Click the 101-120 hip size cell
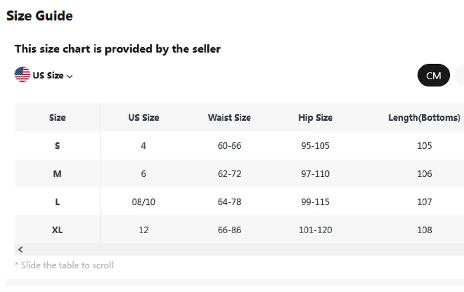Image resolution: width=464 pixels, height=292 pixels. [315, 230]
